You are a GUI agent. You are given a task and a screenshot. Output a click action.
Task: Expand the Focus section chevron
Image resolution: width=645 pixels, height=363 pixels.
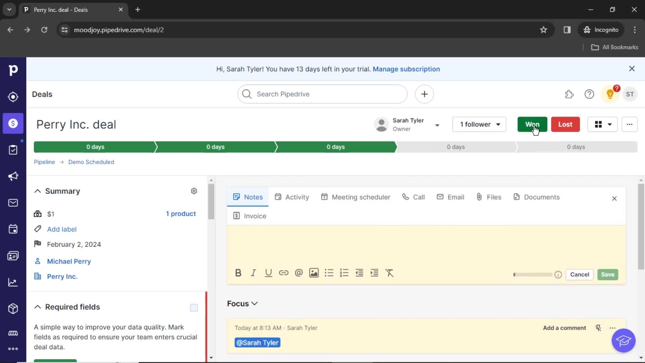click(255, 304)
